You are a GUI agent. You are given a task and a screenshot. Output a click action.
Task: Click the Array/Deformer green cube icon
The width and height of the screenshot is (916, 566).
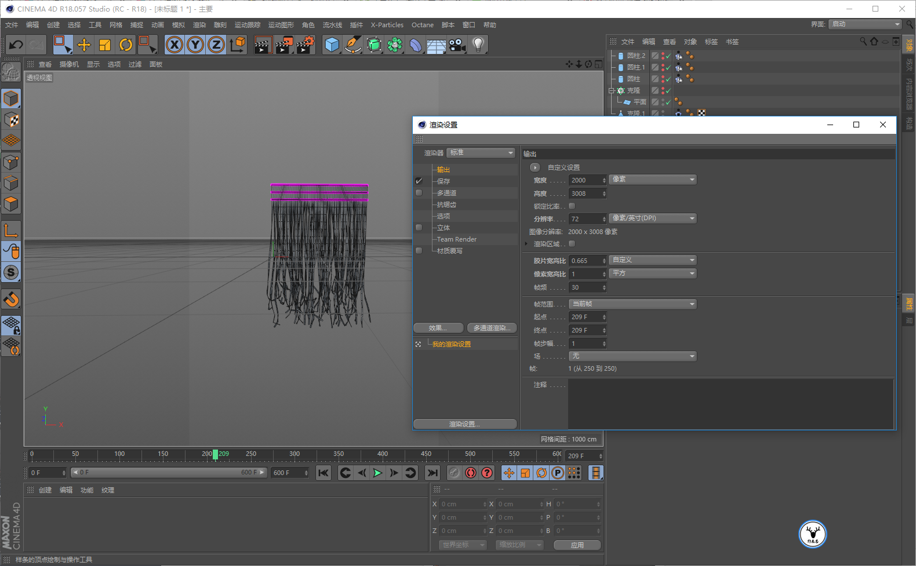(x=374, y=45)
